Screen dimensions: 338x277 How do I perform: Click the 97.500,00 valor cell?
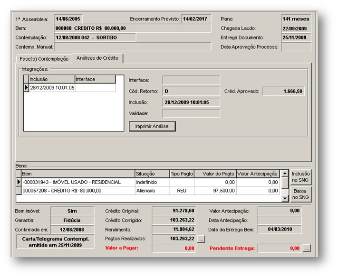pyautogui.click(x=215, y=191)
